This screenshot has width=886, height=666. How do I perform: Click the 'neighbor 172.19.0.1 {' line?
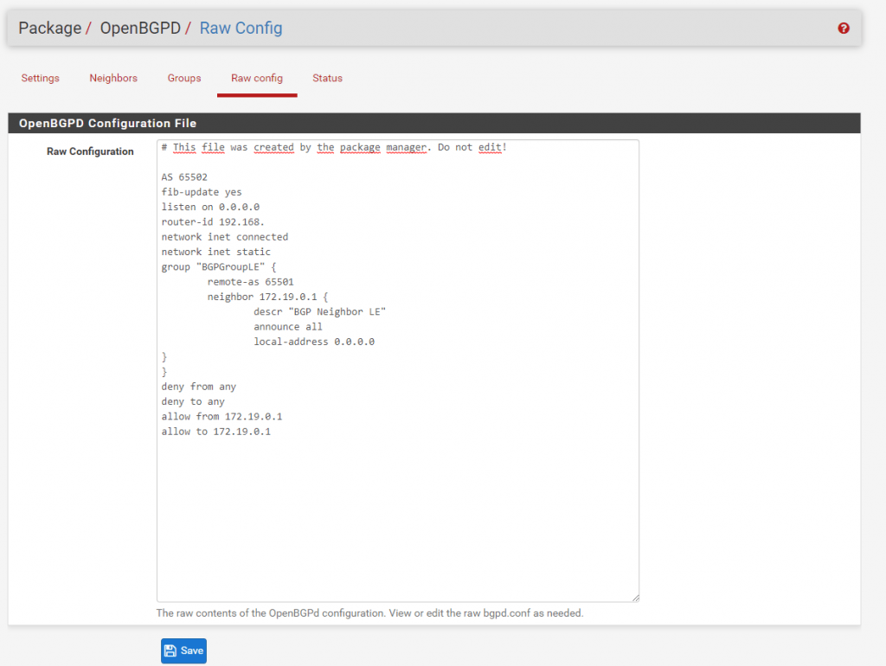pos(267,298)
